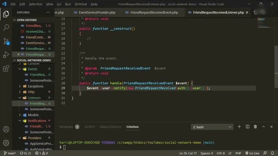The width and height of the screenshot is (278, 156).
Task: Open the Accounts menu icon
Action: tap(6, 129)
